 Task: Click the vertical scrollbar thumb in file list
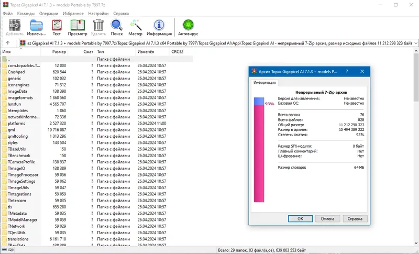click(x=416, y=78)
